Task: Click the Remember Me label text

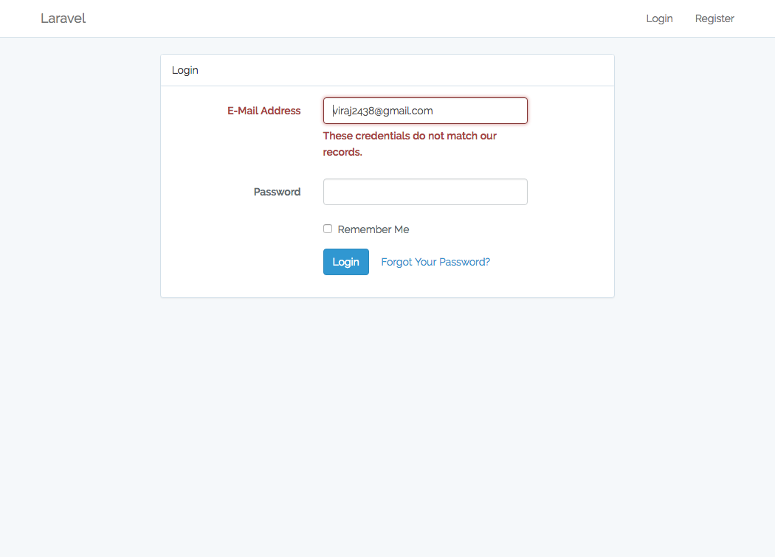Action: [x=373, y=229]
